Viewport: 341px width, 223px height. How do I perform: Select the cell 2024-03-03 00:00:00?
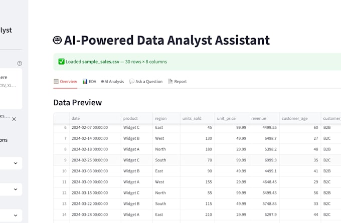(95, 171)
